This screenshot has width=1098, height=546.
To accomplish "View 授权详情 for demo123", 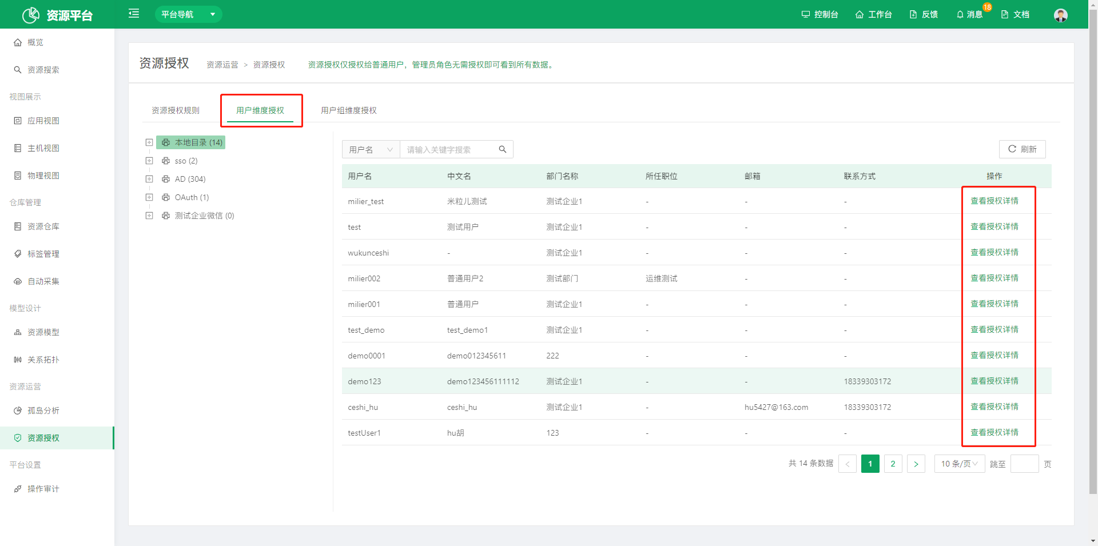I will [994, 381].
